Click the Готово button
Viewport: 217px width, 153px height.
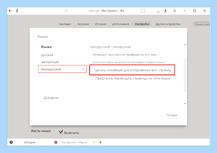pos(171,115)
